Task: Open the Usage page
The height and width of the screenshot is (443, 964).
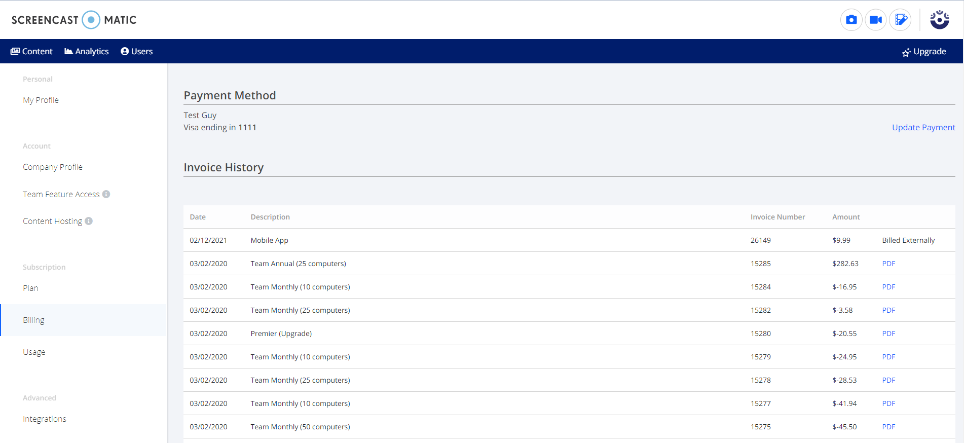Action: (34, 352)
